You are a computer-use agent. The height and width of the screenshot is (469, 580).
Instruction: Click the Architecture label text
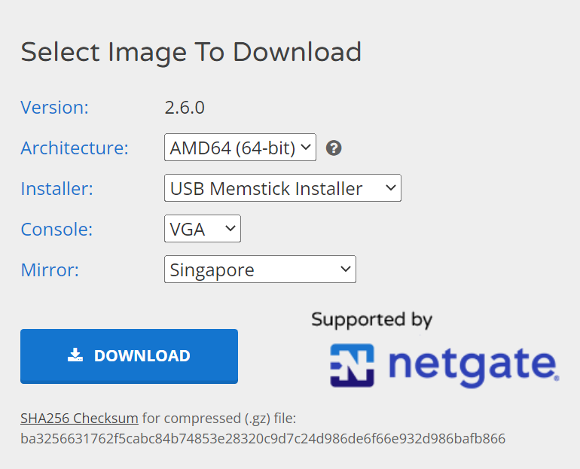click(75, 148)
